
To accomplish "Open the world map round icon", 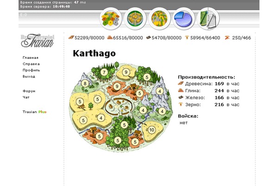I will click(x=159, y=19).
